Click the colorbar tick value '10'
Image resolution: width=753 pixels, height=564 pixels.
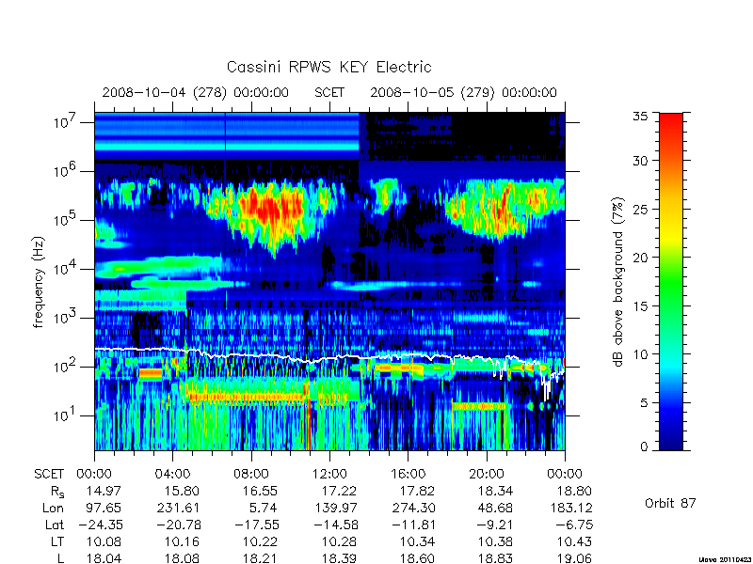tap(640, 354)
